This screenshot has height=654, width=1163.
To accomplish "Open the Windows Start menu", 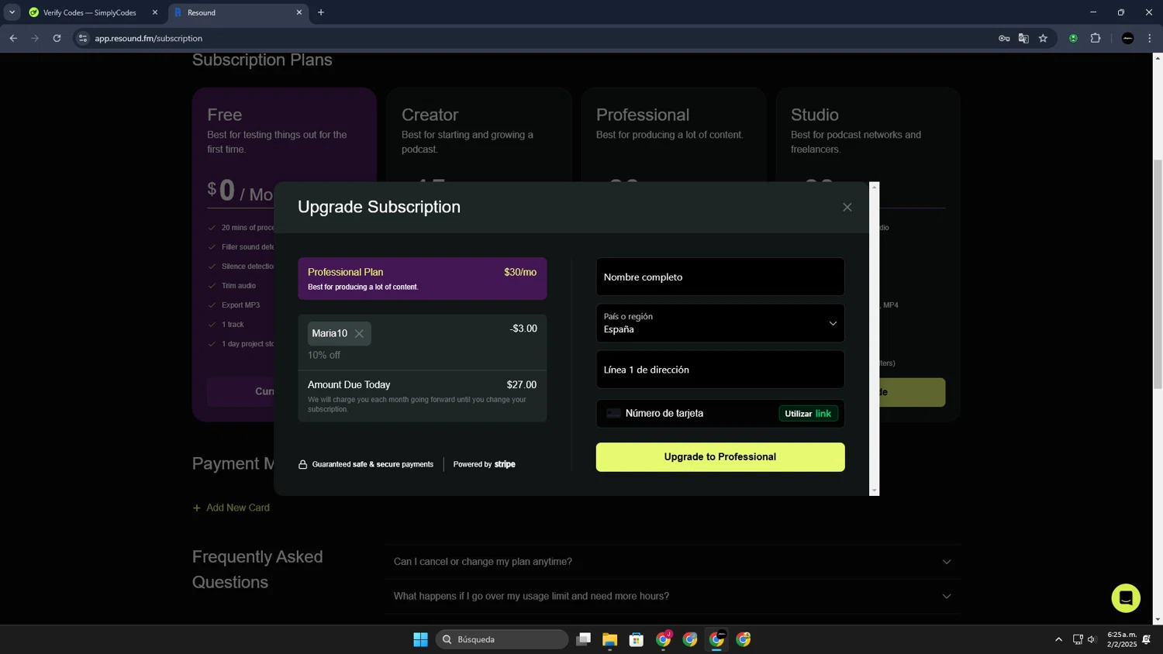I will coord(420,639).
